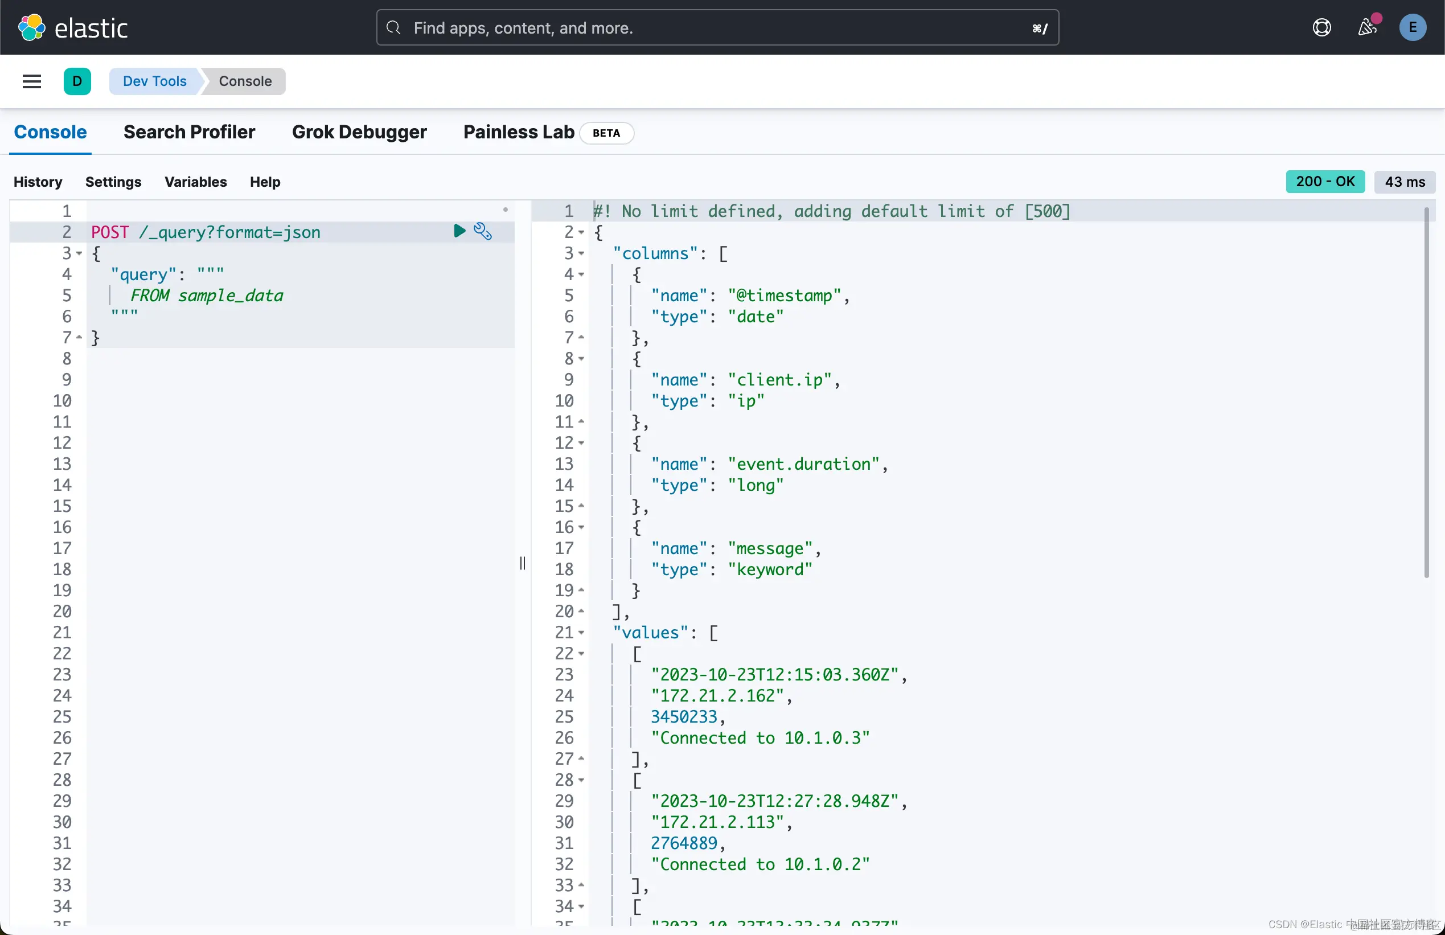Click the green send request play icon
Screen dimensions: 1445x935
coord(459,231)
